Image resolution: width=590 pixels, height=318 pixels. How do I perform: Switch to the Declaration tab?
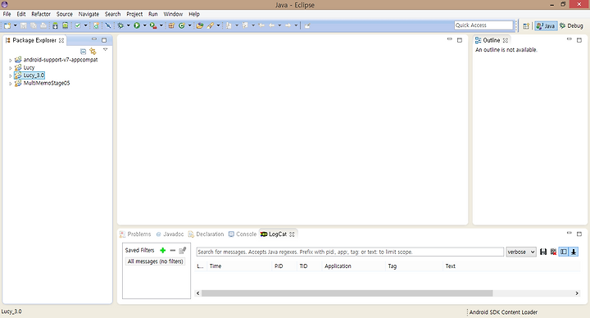[206, 234]
